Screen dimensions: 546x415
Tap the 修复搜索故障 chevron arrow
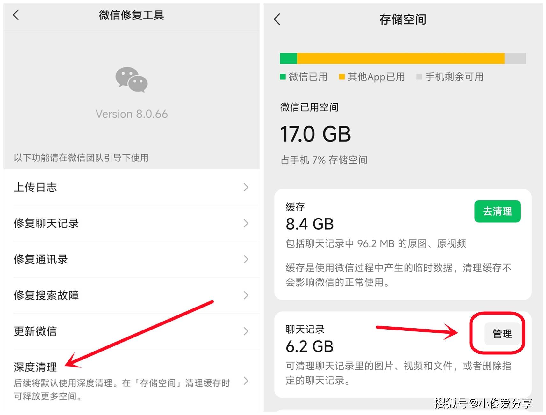click(246, 295)
